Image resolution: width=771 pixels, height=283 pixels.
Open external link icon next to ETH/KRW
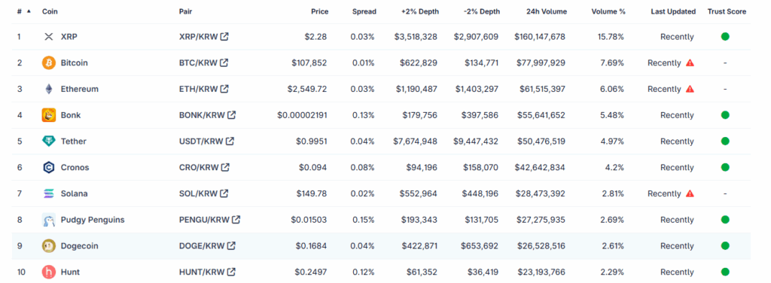pyautogui.click(x=224, y=89)
